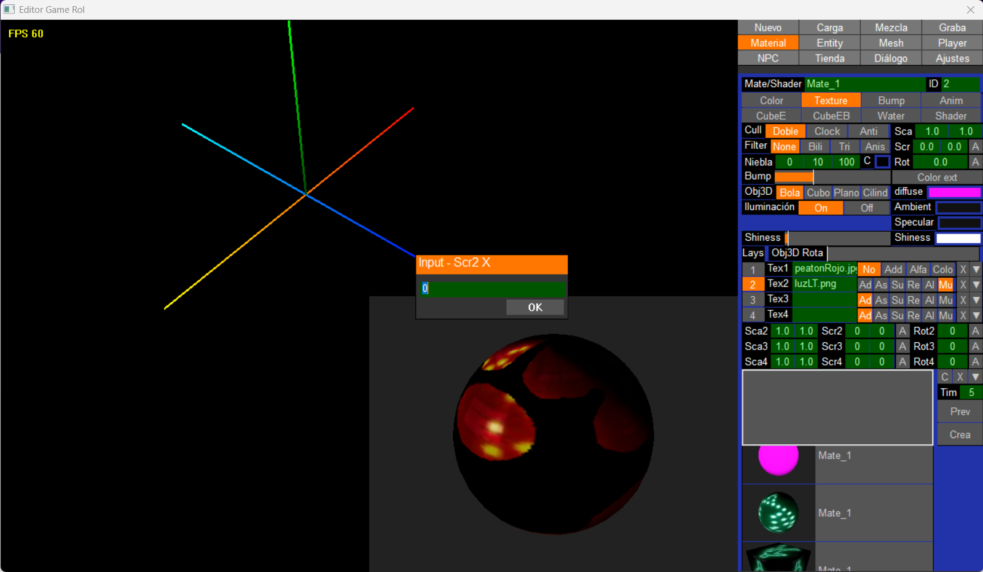Switch to the Entity tab

829,43
